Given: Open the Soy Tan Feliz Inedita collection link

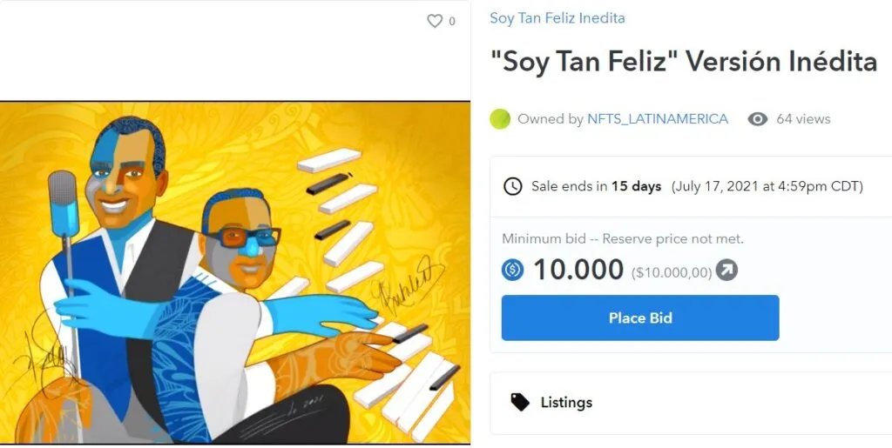Looking at the screenshot, I should pyautogui.click(x=557, y=18).
